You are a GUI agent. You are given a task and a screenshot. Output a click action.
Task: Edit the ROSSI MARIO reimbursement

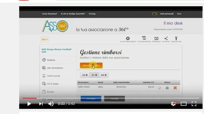pos(159,88)
